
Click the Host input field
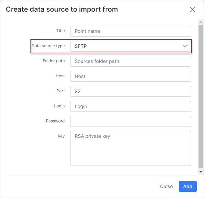coord(130,76)
